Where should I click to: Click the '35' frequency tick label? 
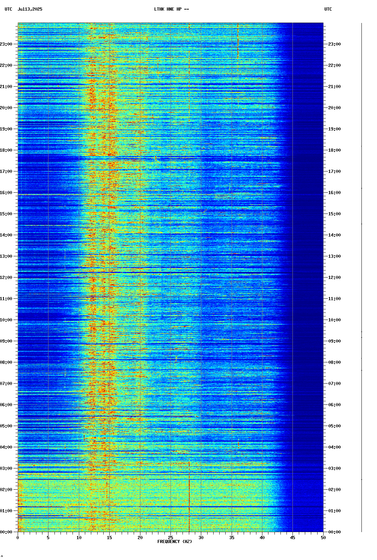[232, 538]
